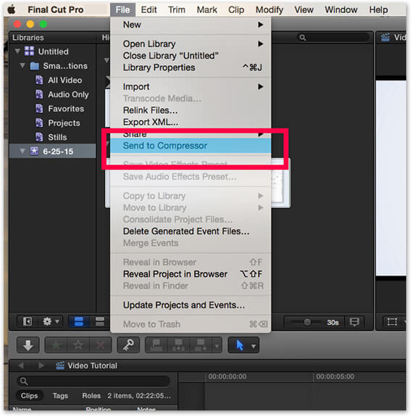Select the Untitled library icon
Viewport: 412px width, 417px height.
click(30, 51)
